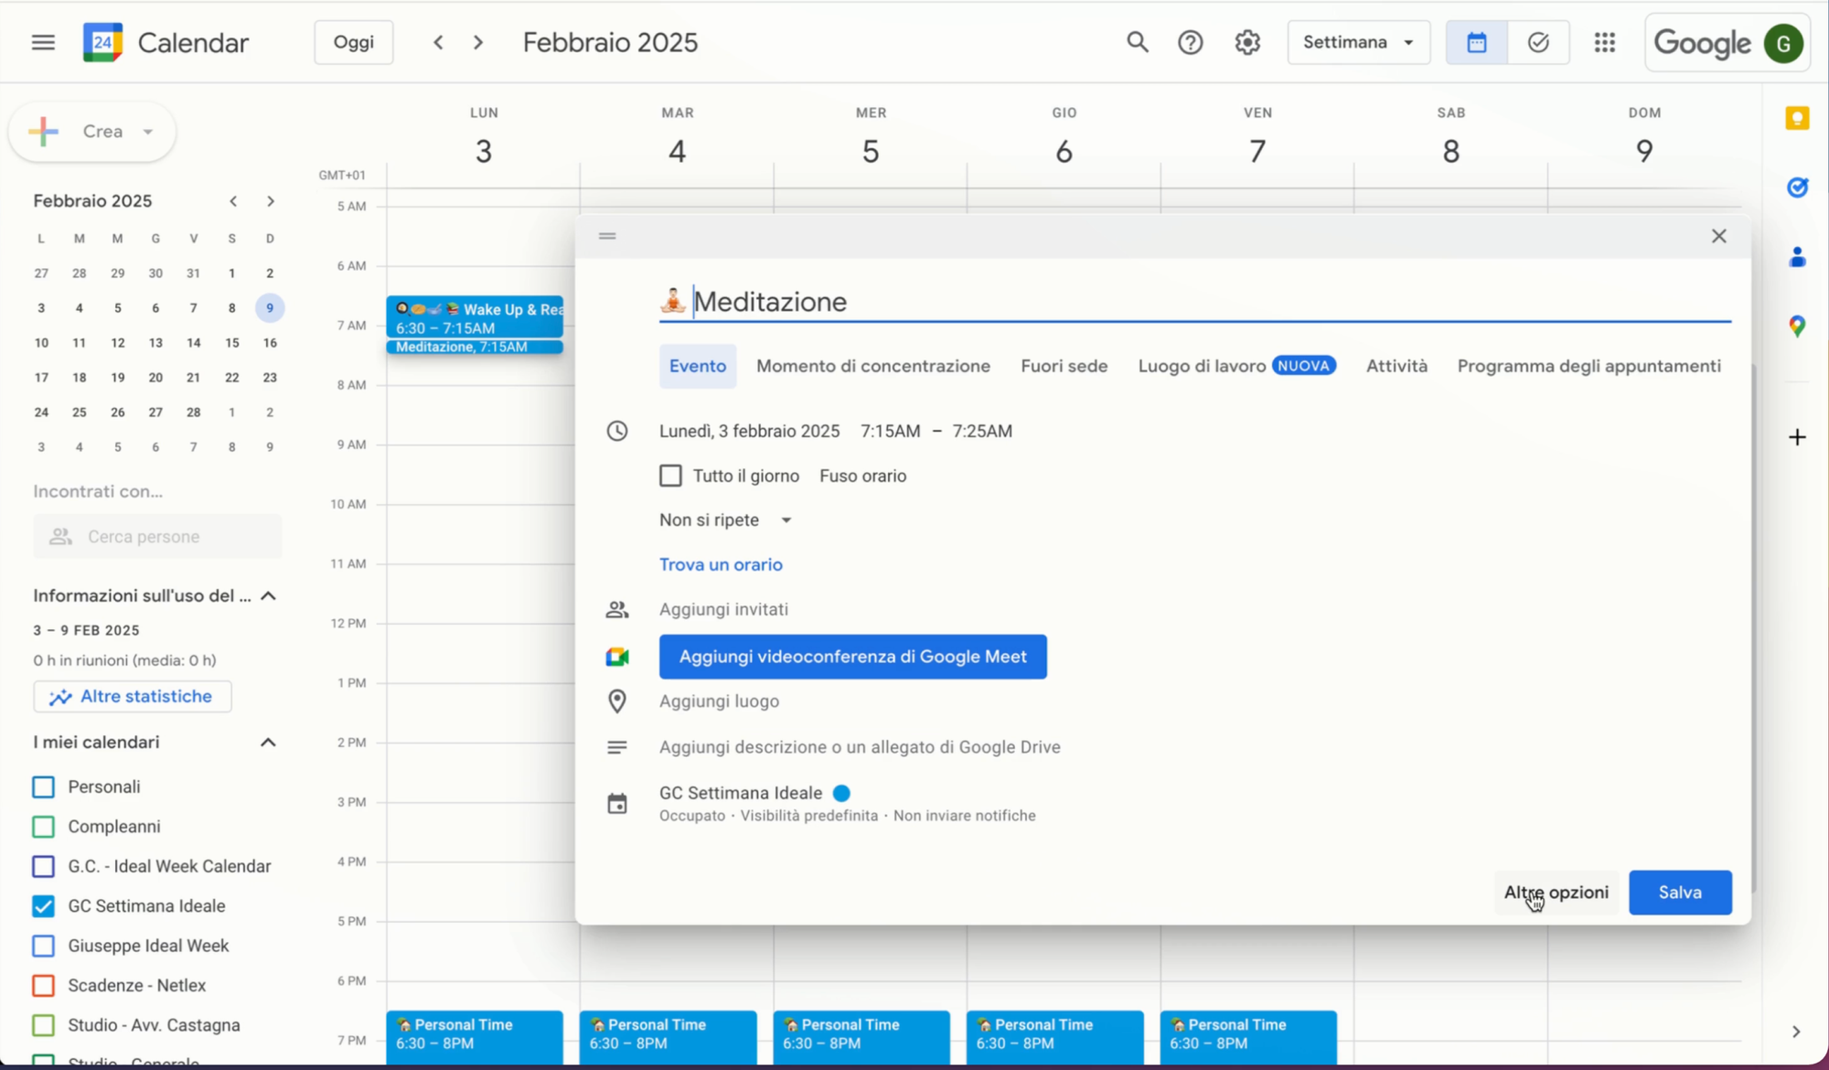Screen dimensions: 1829x1070
Task: Click the Salva button
Action: coord(1679,892)
